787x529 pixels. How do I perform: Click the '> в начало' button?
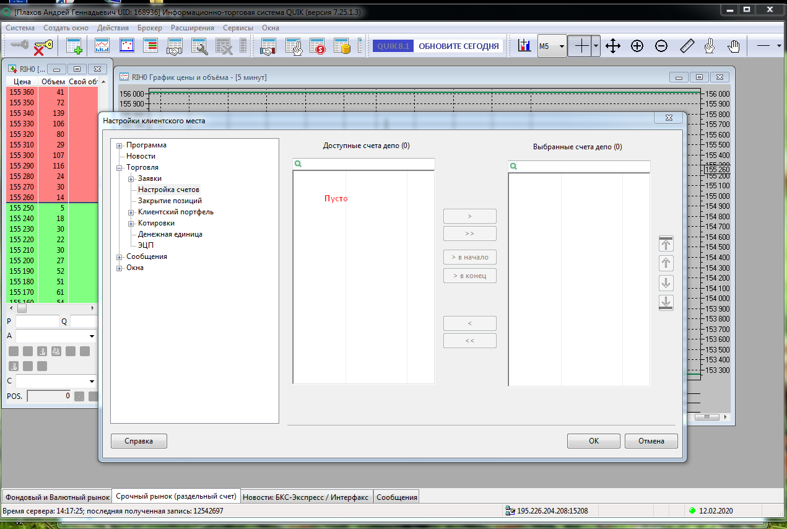click(x=470, y=258)
